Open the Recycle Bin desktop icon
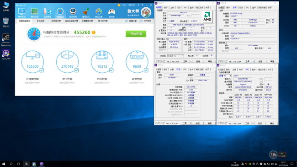This screenshot has width=297, height=167. pyautogui.click(x=5, y=22)
